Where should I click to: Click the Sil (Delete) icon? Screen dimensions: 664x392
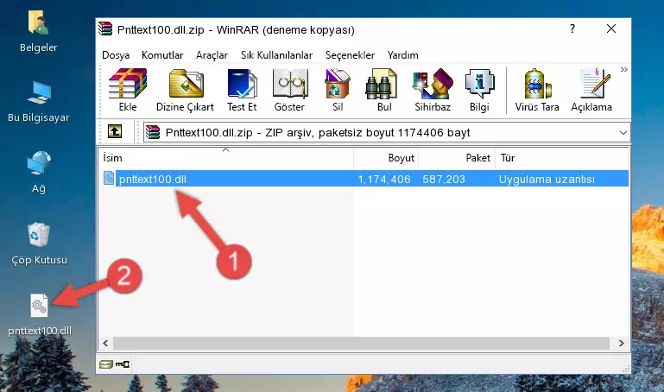(x=338, y=90)
